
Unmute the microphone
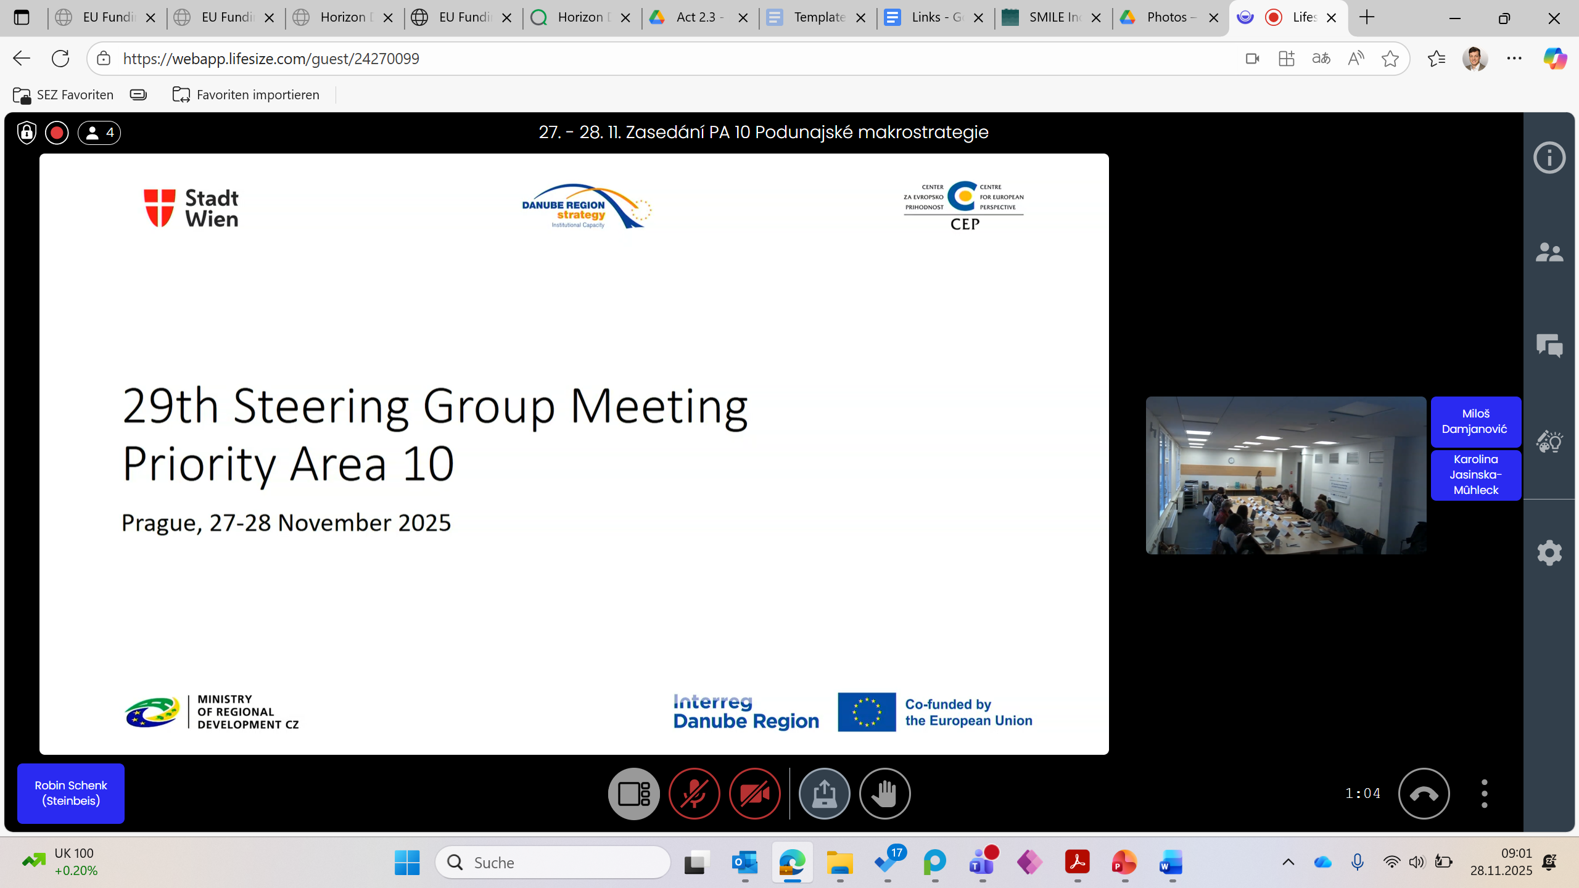[x=694, y=794]
